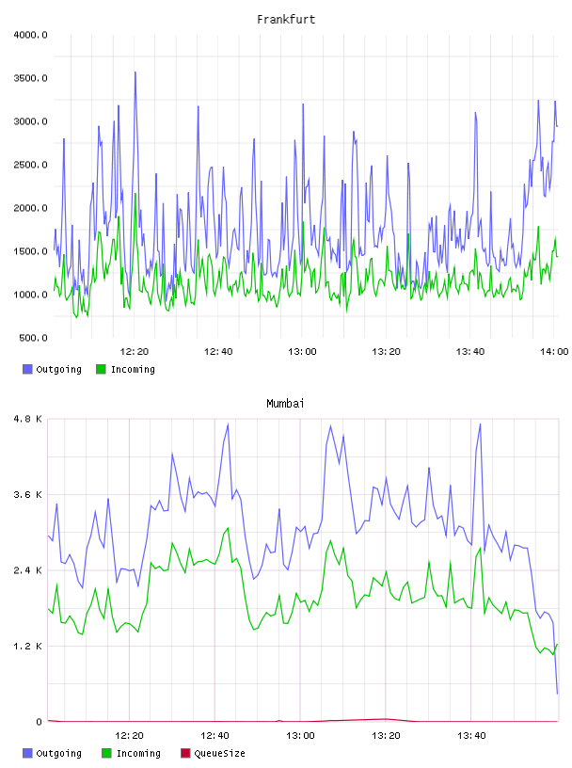Image resolution: width=572 pixels, height=768 pixels.
Task: Click the QueueSize label in the Mumbai legend
Action: pos(219,753)
